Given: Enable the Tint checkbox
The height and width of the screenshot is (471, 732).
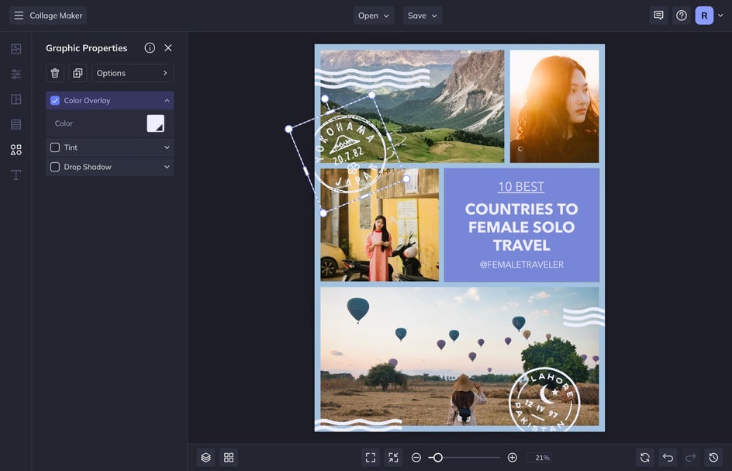Looking at the screenshot, I should (55, 147).
